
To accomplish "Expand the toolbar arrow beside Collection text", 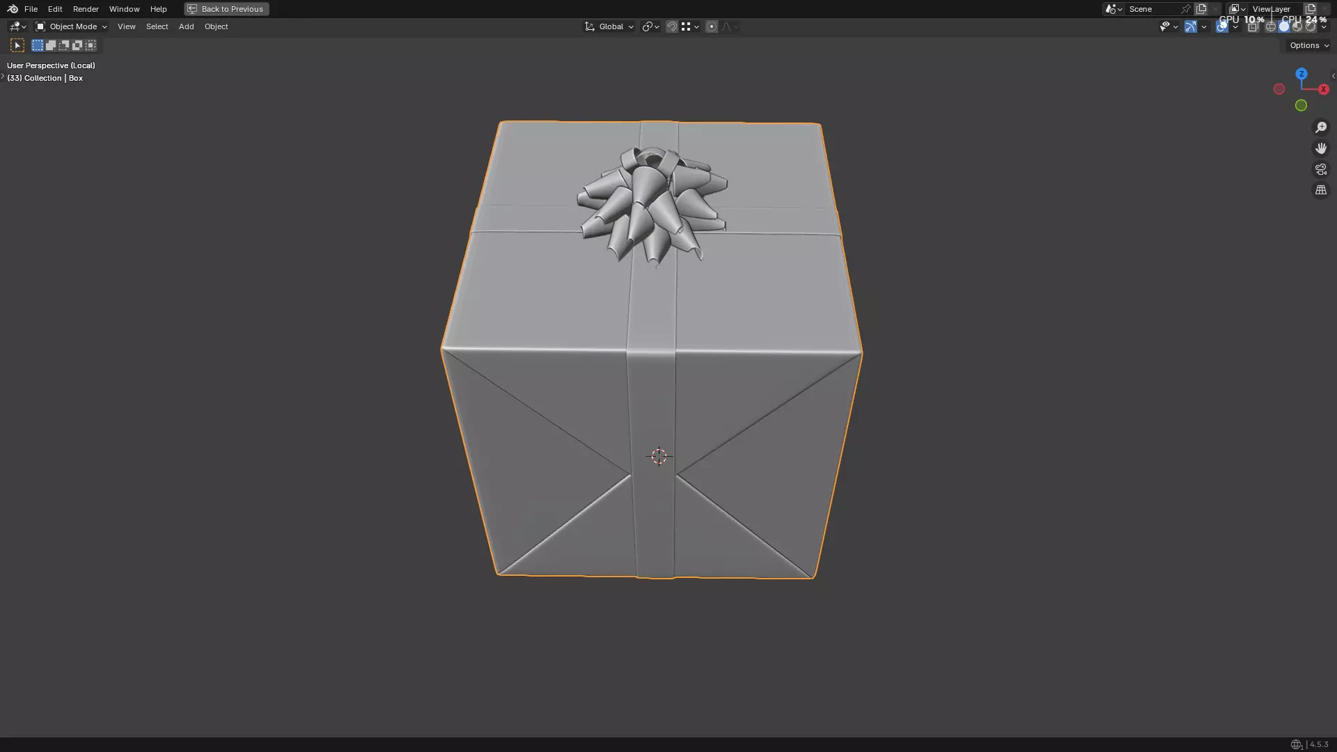I will click(x=3, y=77).
